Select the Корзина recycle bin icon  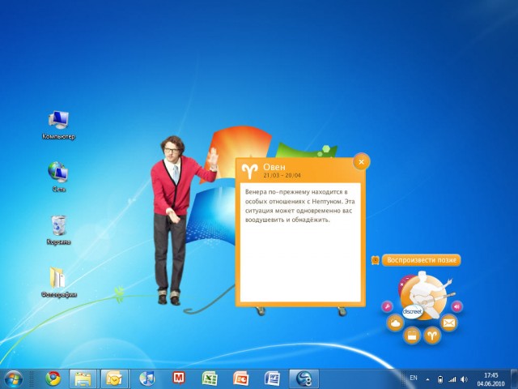[x=58, y=230]
